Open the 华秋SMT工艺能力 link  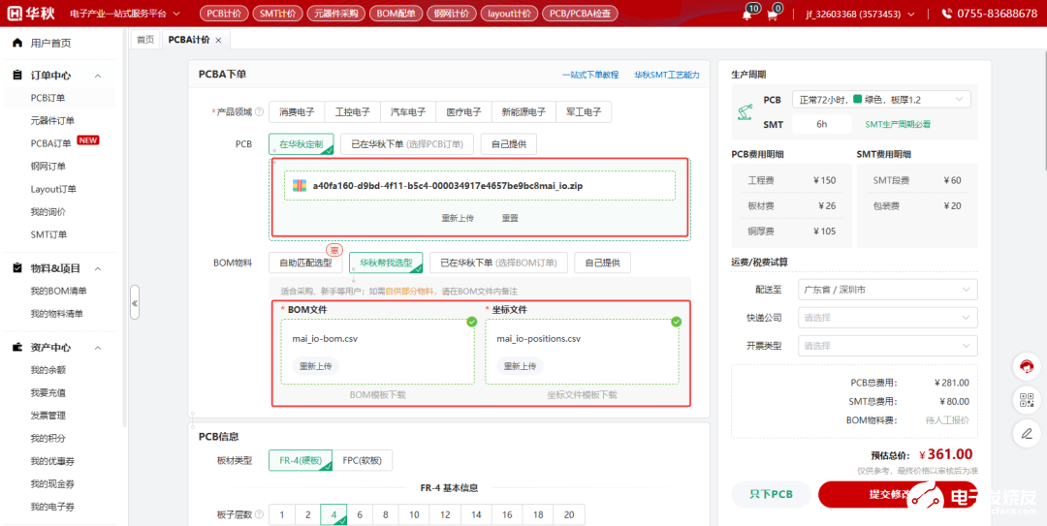[667, 75]
